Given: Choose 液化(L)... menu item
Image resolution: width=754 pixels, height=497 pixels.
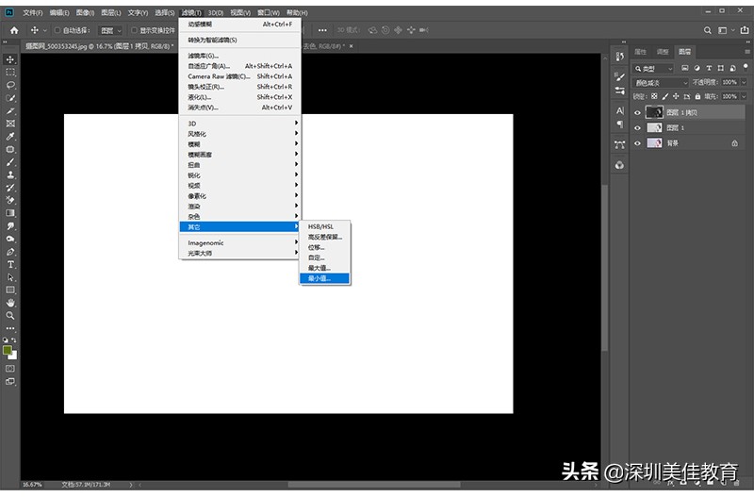Looking at the screenshot, I should (239, 97).
